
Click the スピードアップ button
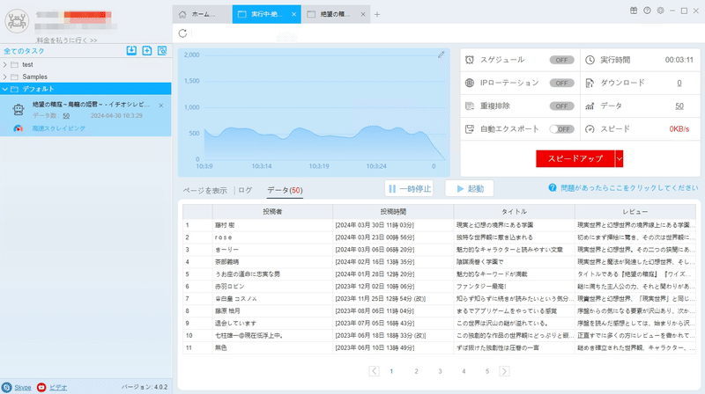[575, 158]
